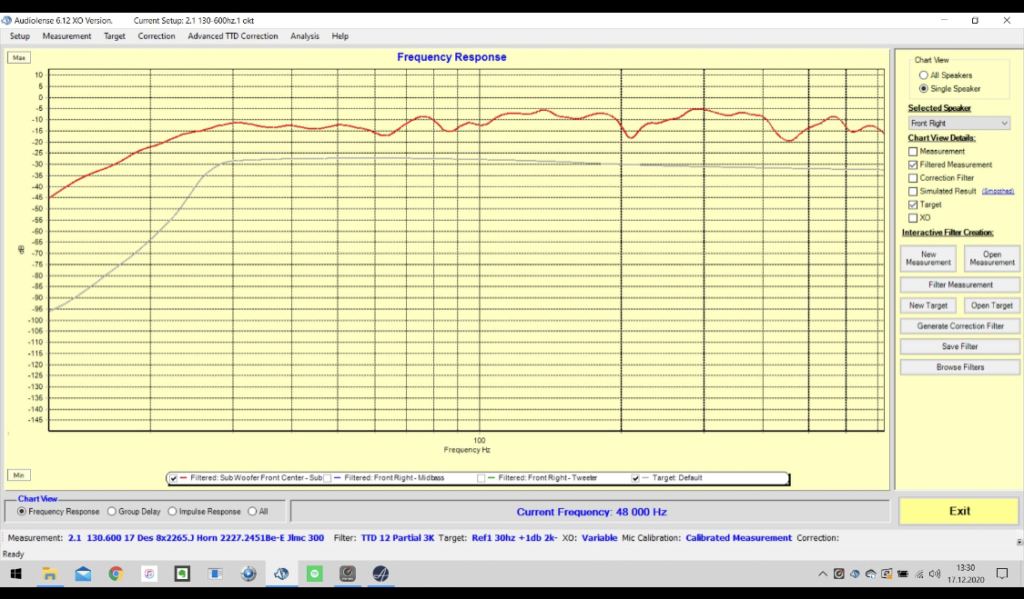
Task: Open the gauge meter app in taskbar
Action: pos(348,574)
